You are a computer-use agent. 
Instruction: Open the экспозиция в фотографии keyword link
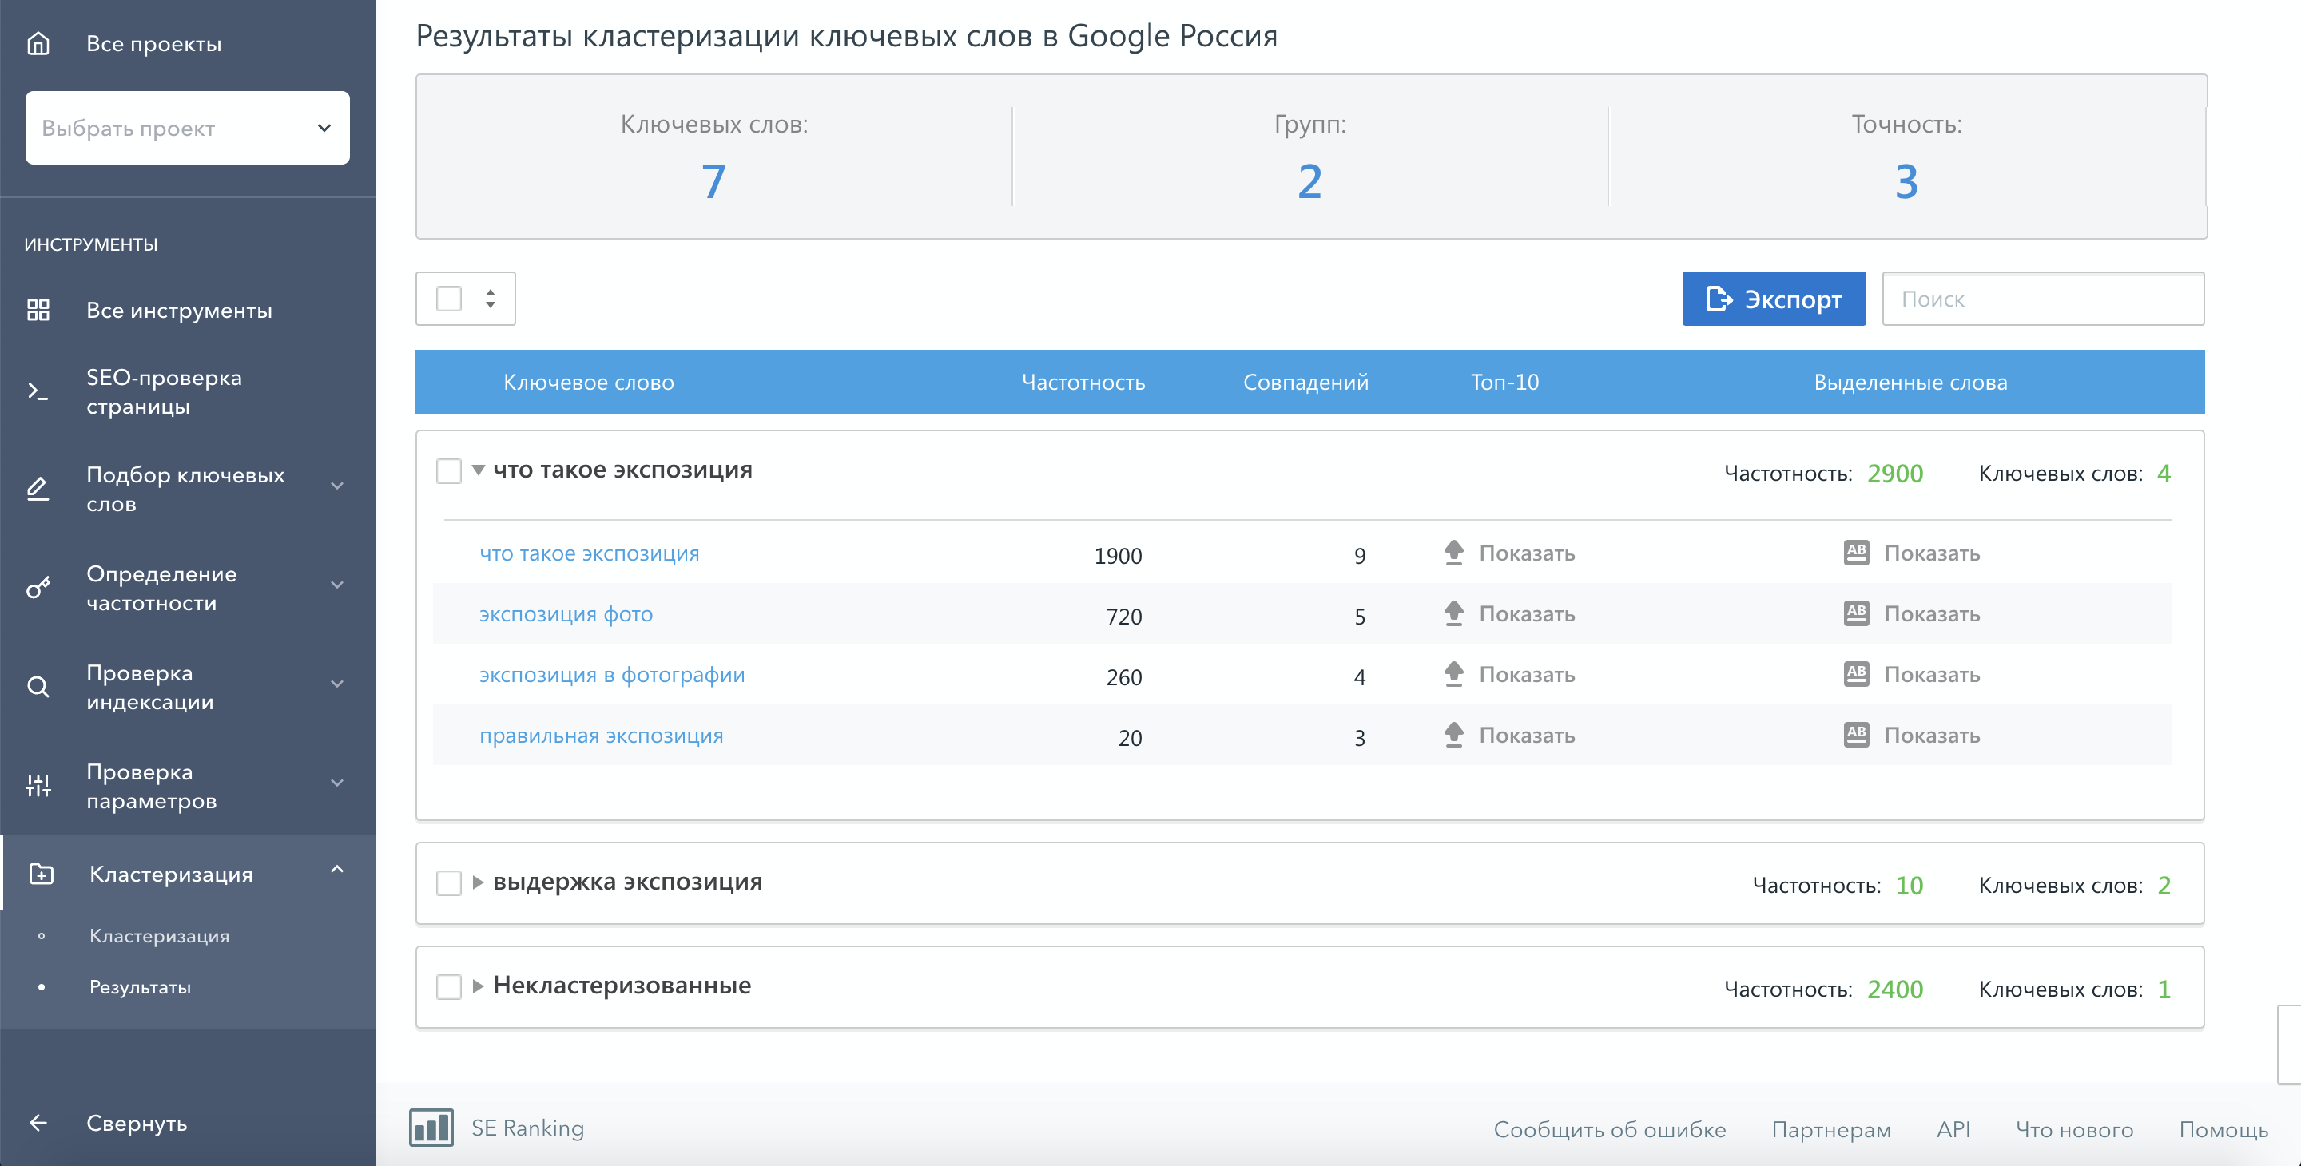click(x=612, y=674)
